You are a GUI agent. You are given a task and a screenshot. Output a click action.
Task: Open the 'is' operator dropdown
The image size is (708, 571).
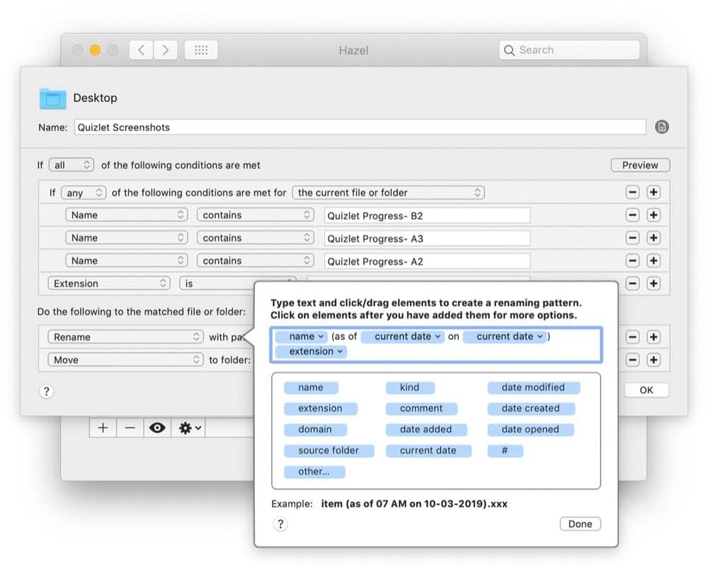tap(217, 283)
